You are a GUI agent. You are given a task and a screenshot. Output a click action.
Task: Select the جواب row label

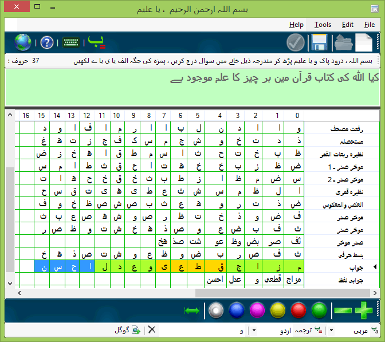(356, 268)
